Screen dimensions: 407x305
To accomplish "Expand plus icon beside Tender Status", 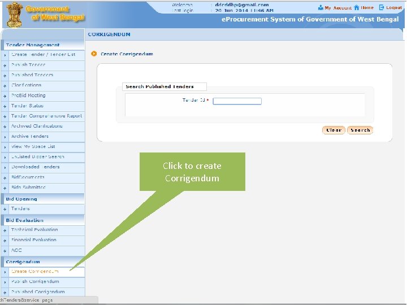I will (x=5, y=106).
